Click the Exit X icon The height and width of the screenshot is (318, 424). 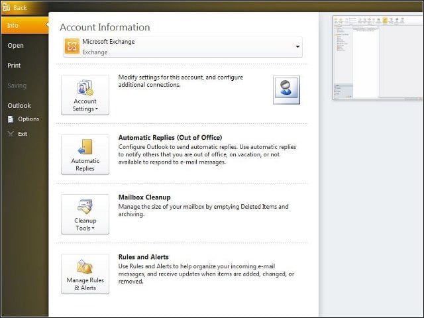[11, 134]
